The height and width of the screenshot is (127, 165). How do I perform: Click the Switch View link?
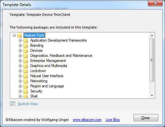pyautogui.click(x=28, y=104)
